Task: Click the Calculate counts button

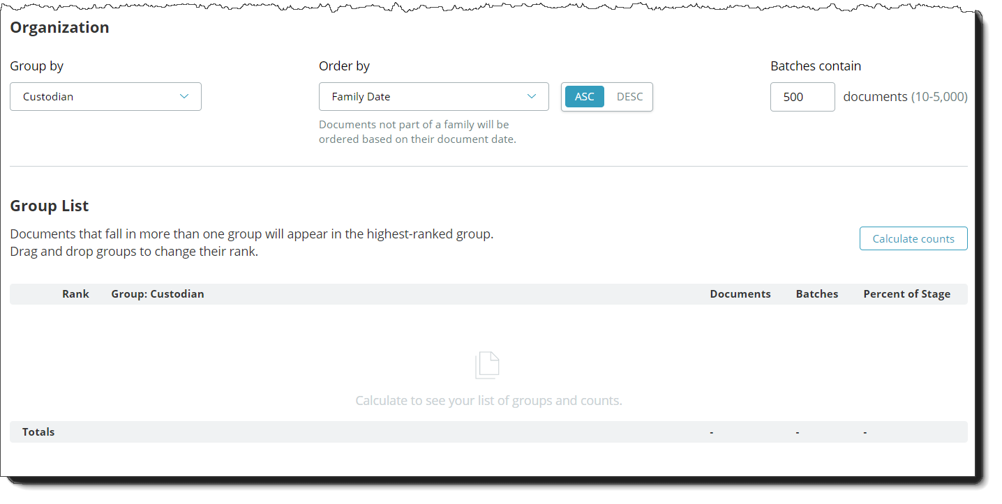Action: [x=913, y=238]
